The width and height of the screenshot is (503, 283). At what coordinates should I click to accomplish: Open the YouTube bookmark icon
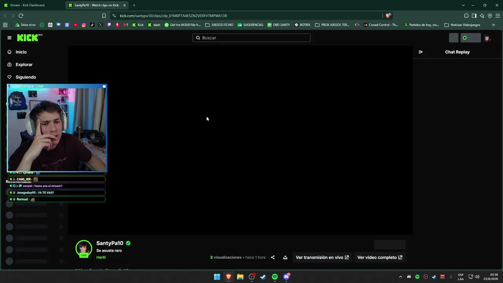point(75,25)
